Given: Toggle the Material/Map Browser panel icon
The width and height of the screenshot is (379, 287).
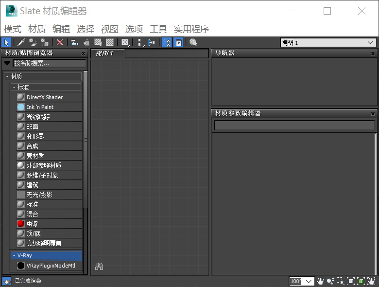Looking at the screenshot, I should click(x=167, y=43).
